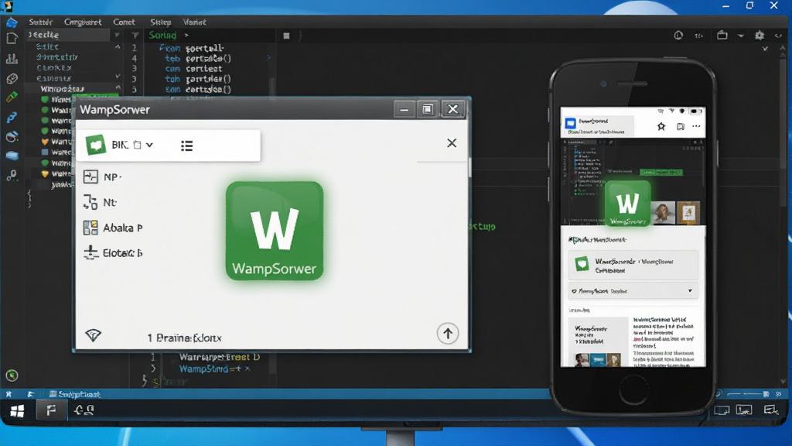Open the Stiop menu
Viewport: 792px width, 446px height.
pyautogui.click(x=161, y=22)
